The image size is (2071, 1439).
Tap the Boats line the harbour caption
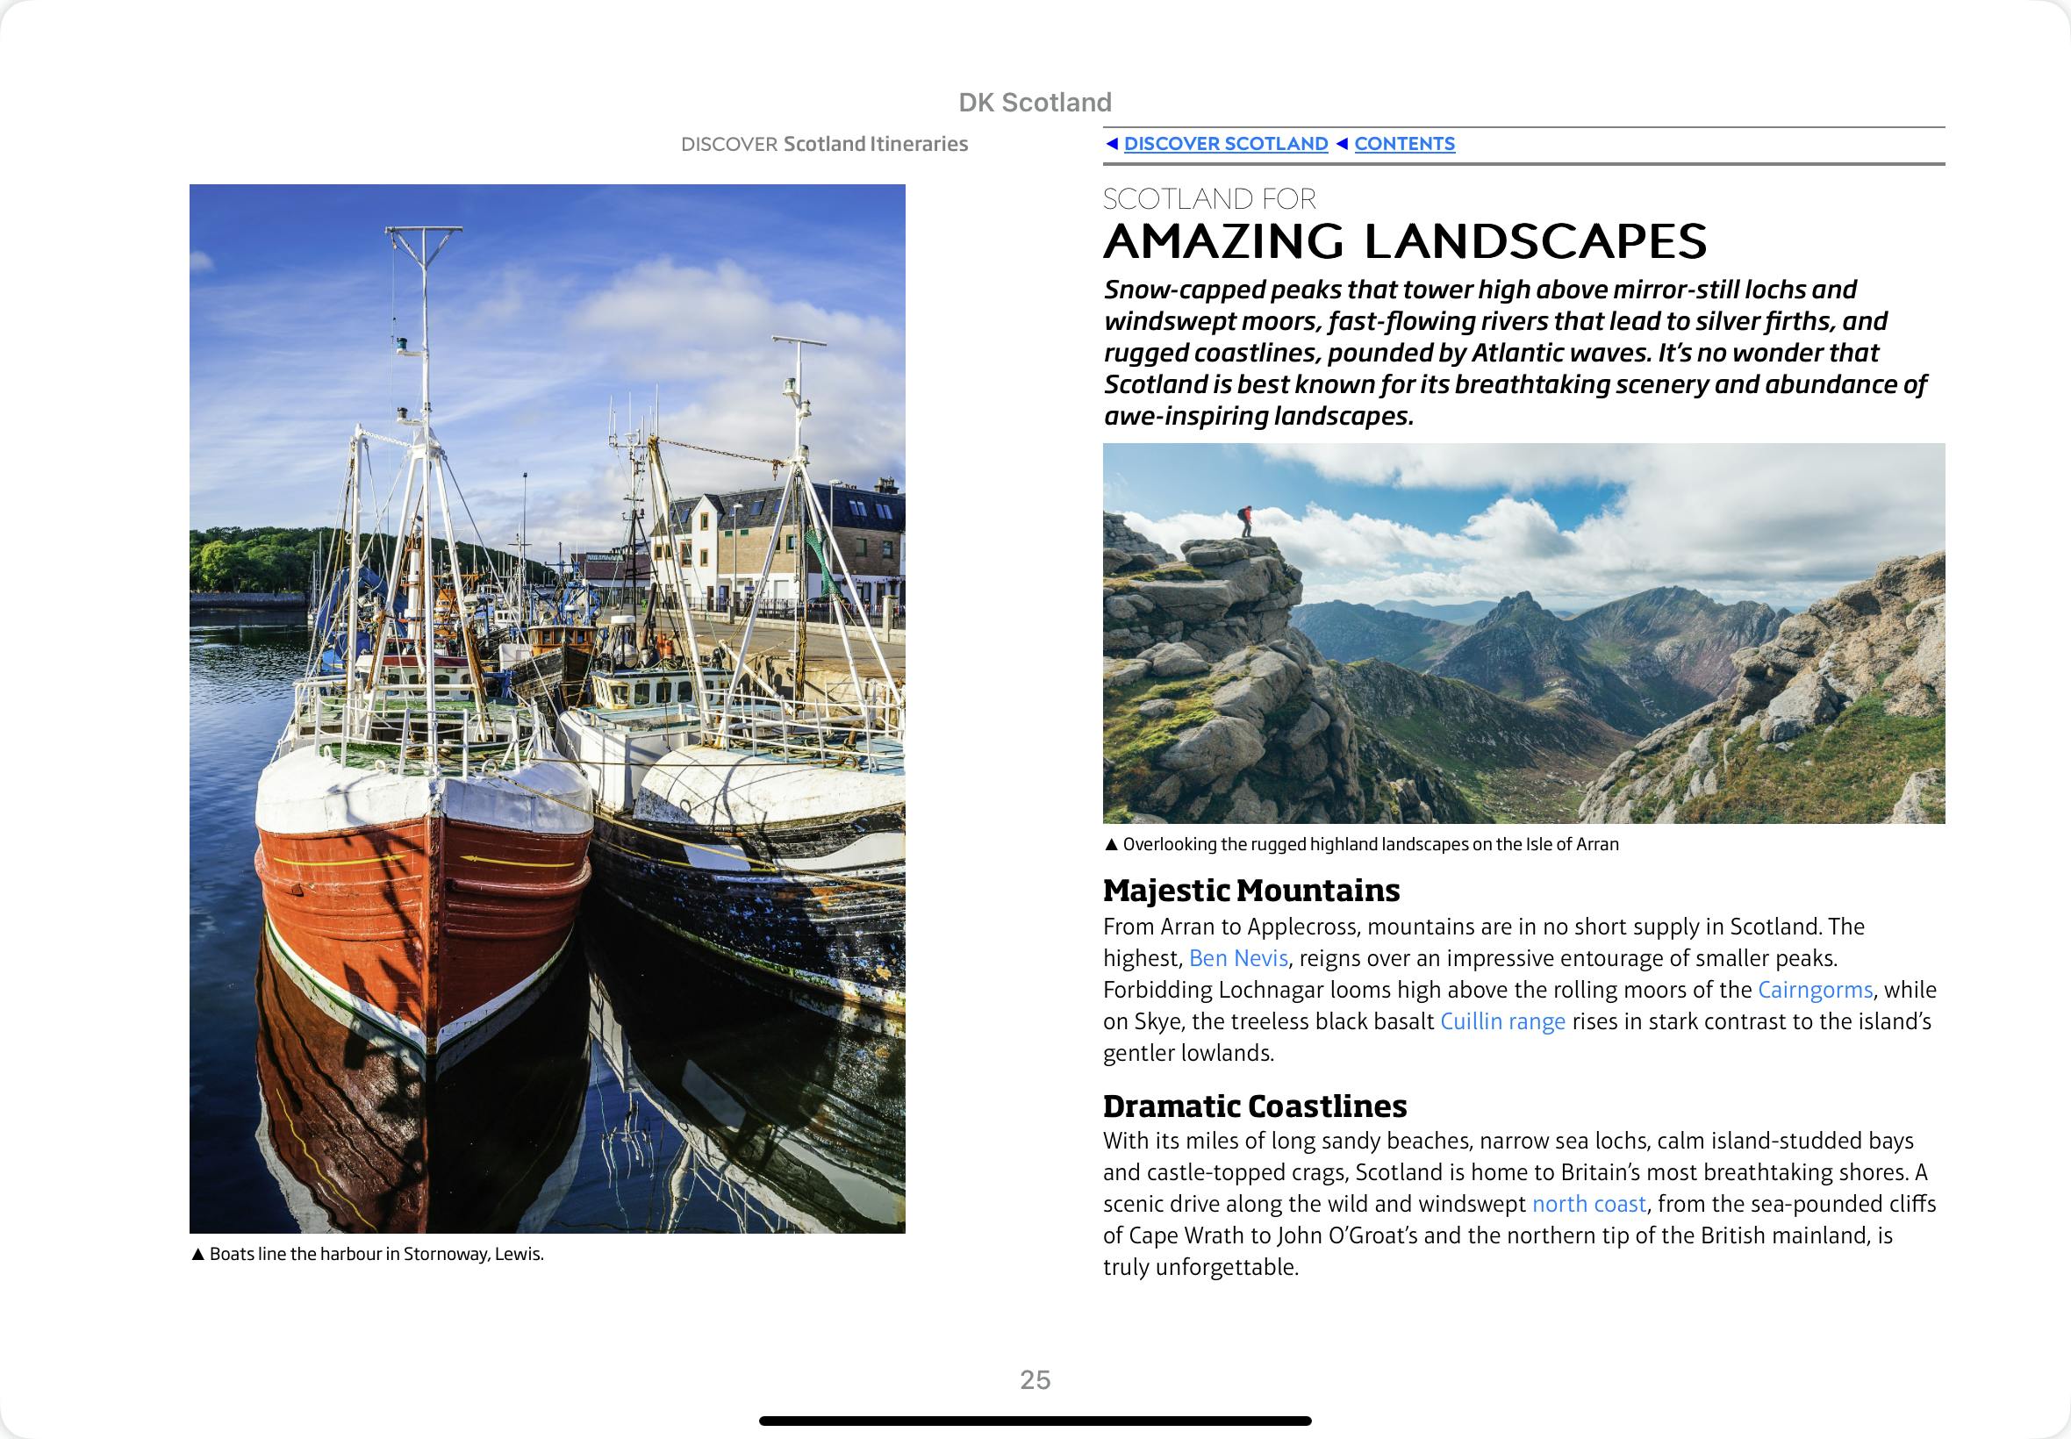coord(376,1254)
